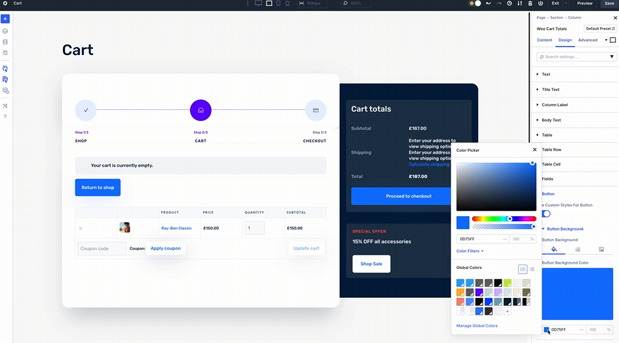Select the image background icon tab

click(x=601, y=249)
